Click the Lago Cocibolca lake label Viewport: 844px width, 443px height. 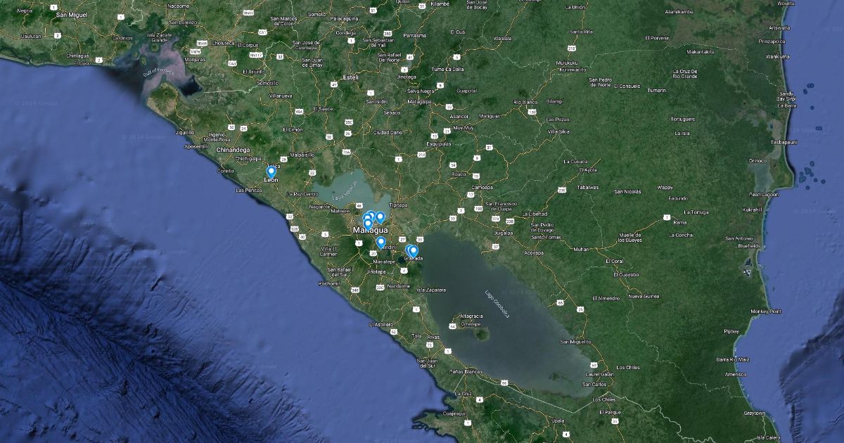pyautogui.click(x=497, y=303)
